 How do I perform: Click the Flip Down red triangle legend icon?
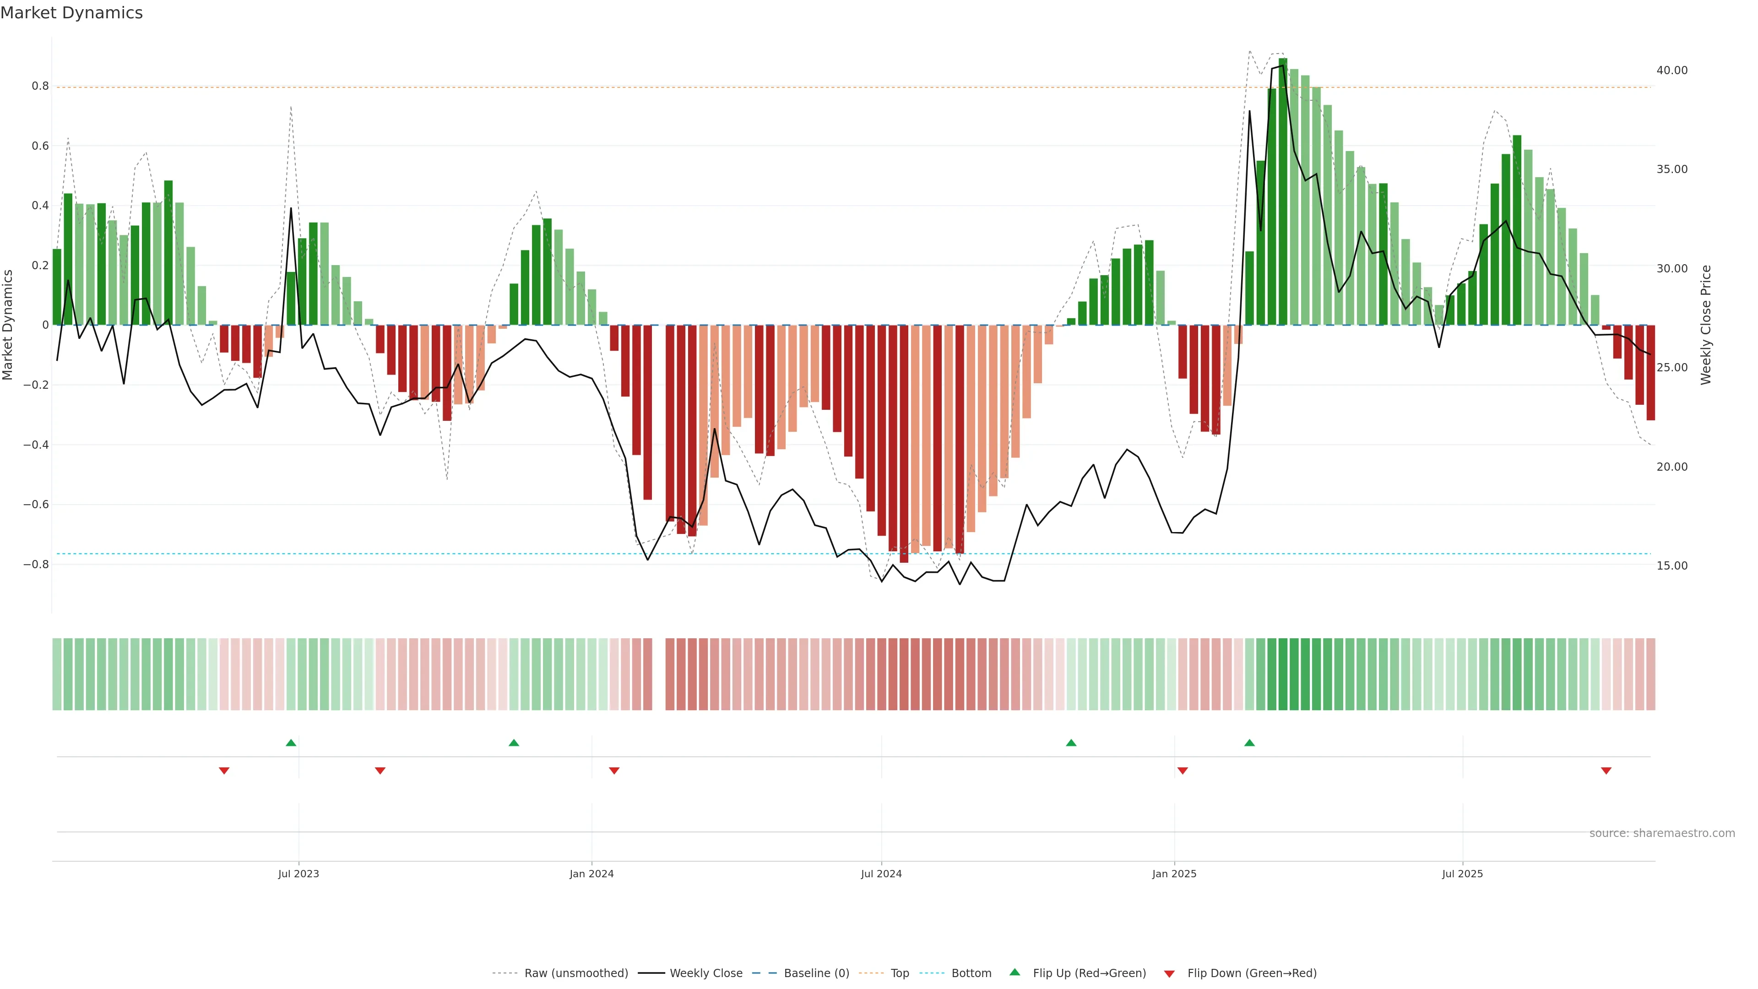1169,973
